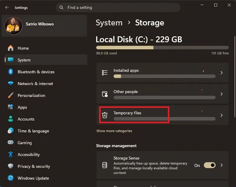The height and width of the screenshot is (187, 236).
Task: Click the Temporary files trash icon
Action: pos(105,115)
